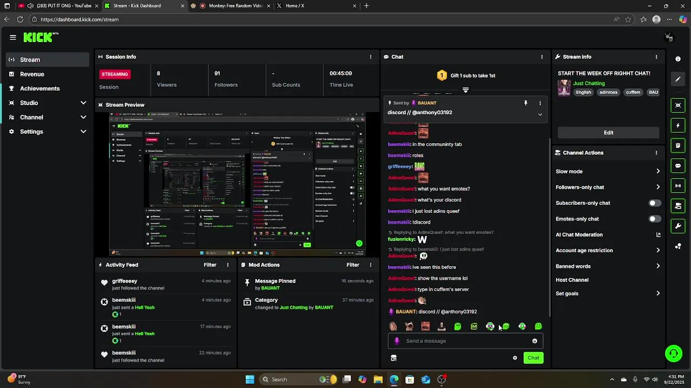Click the profile avatar at top right of dashboard
The image size is (691, 388).
pyautogui.click(x=669, y=37)
